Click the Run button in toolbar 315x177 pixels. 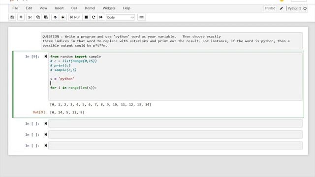point(75,17)
